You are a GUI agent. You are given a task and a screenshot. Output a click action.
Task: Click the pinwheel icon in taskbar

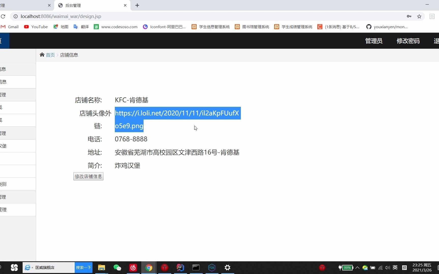click(14, 268)
